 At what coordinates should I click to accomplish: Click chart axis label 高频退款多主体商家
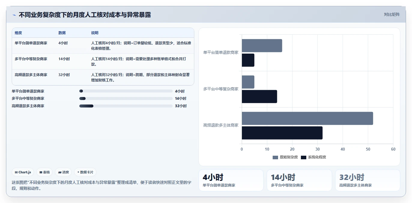click(x=221, y=125)
